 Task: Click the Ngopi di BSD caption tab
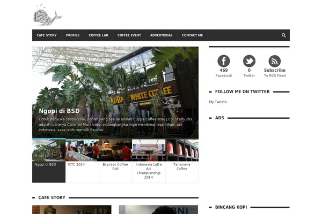click(x=45, y=164)
